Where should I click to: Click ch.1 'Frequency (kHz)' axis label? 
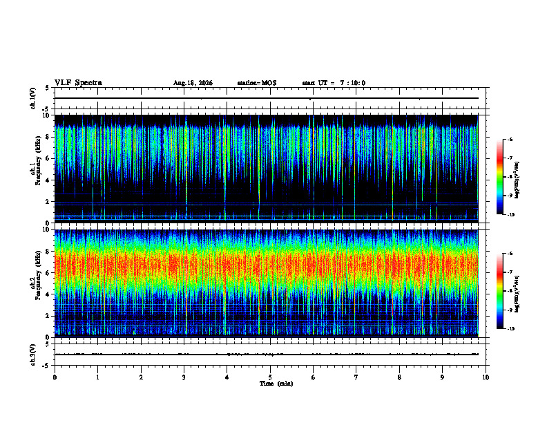39,160
